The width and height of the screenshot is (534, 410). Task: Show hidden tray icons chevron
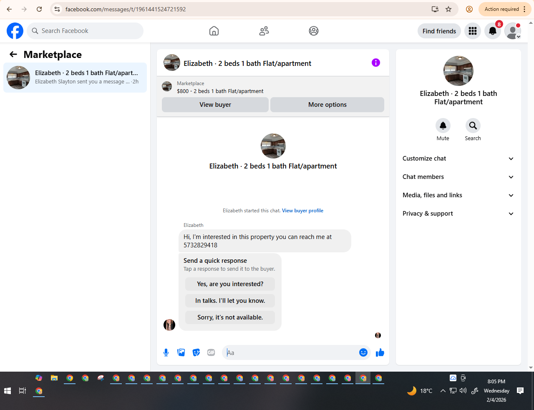[443, 391]
